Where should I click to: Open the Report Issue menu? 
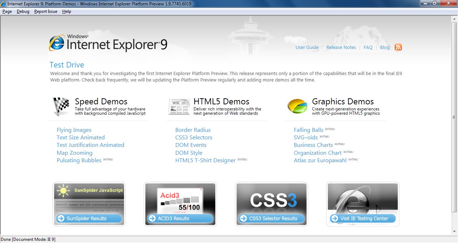pyautogui.click(x=45, y=11)
